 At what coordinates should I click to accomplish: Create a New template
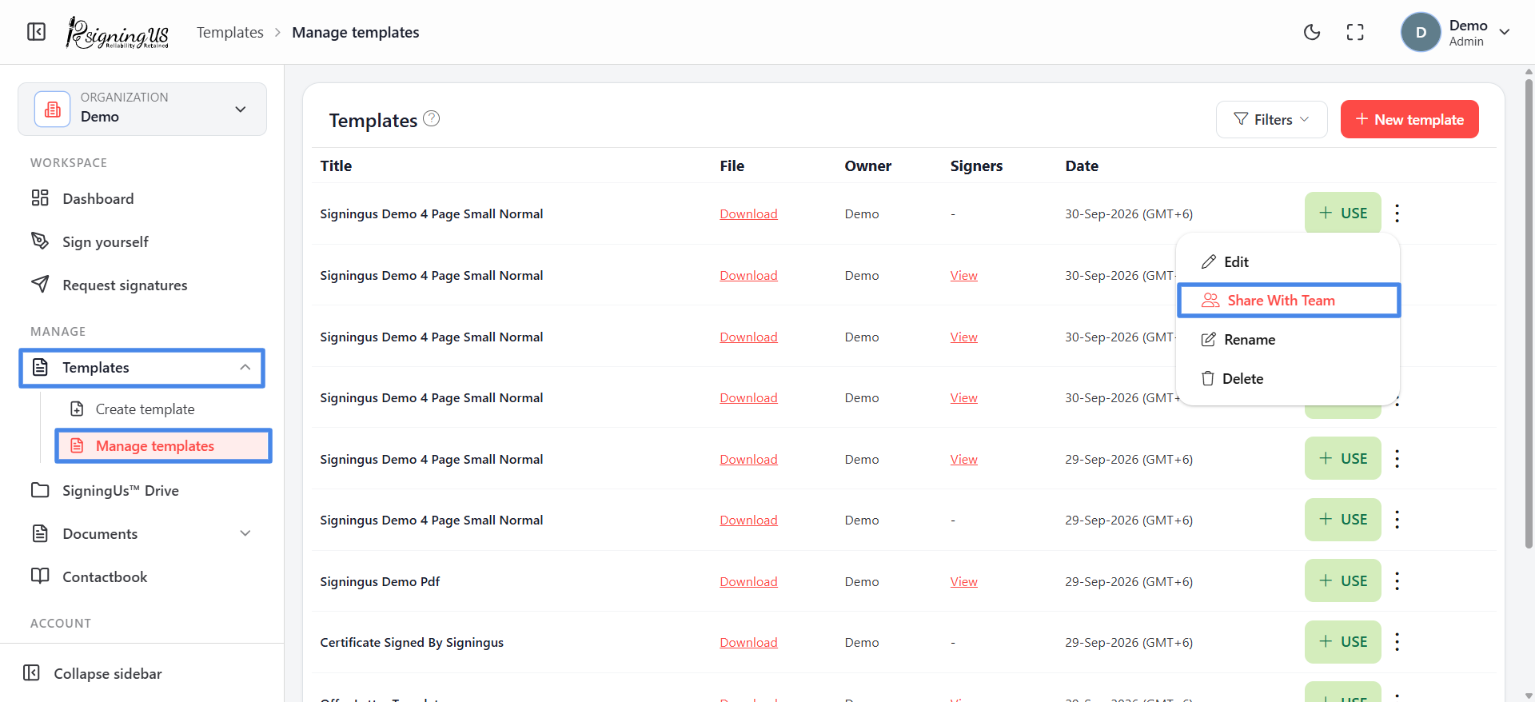pyautogui.click(x=1409, y=119)
